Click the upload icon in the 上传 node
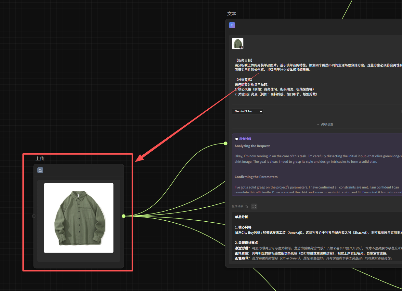The width and height of the screenshot is (402, 291). point(40,170)
